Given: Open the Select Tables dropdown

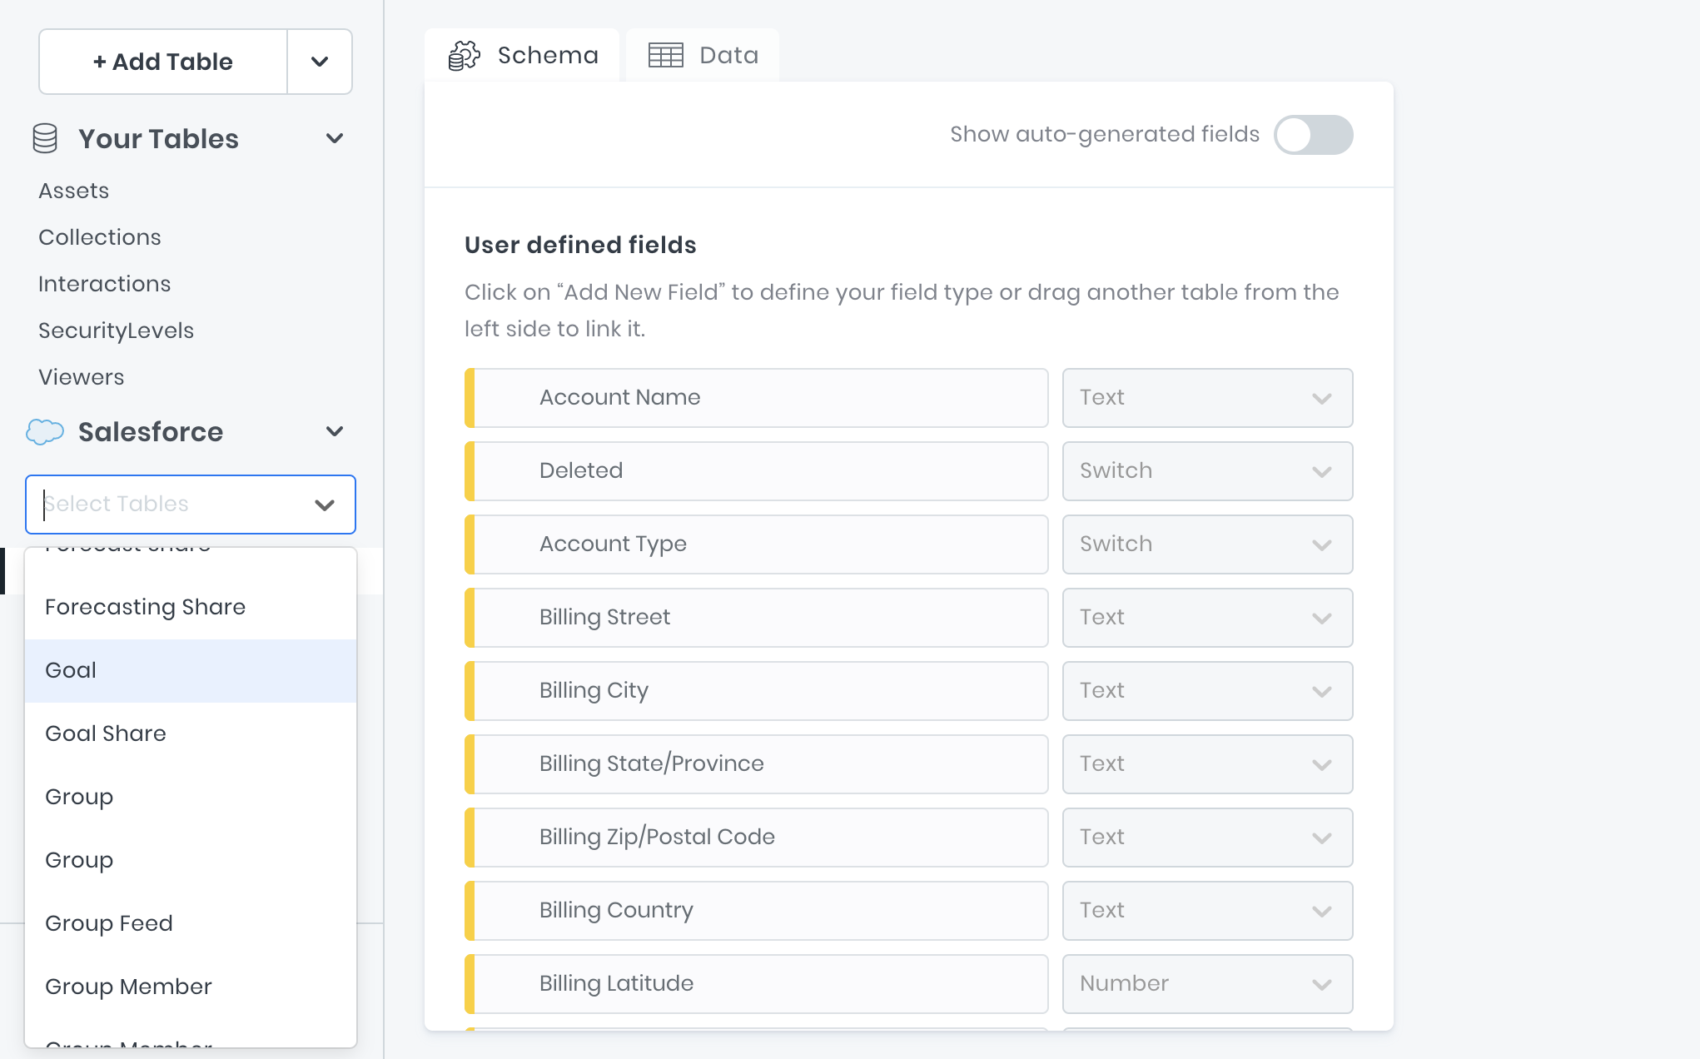Looking at the screenshot, I should 191,504.
